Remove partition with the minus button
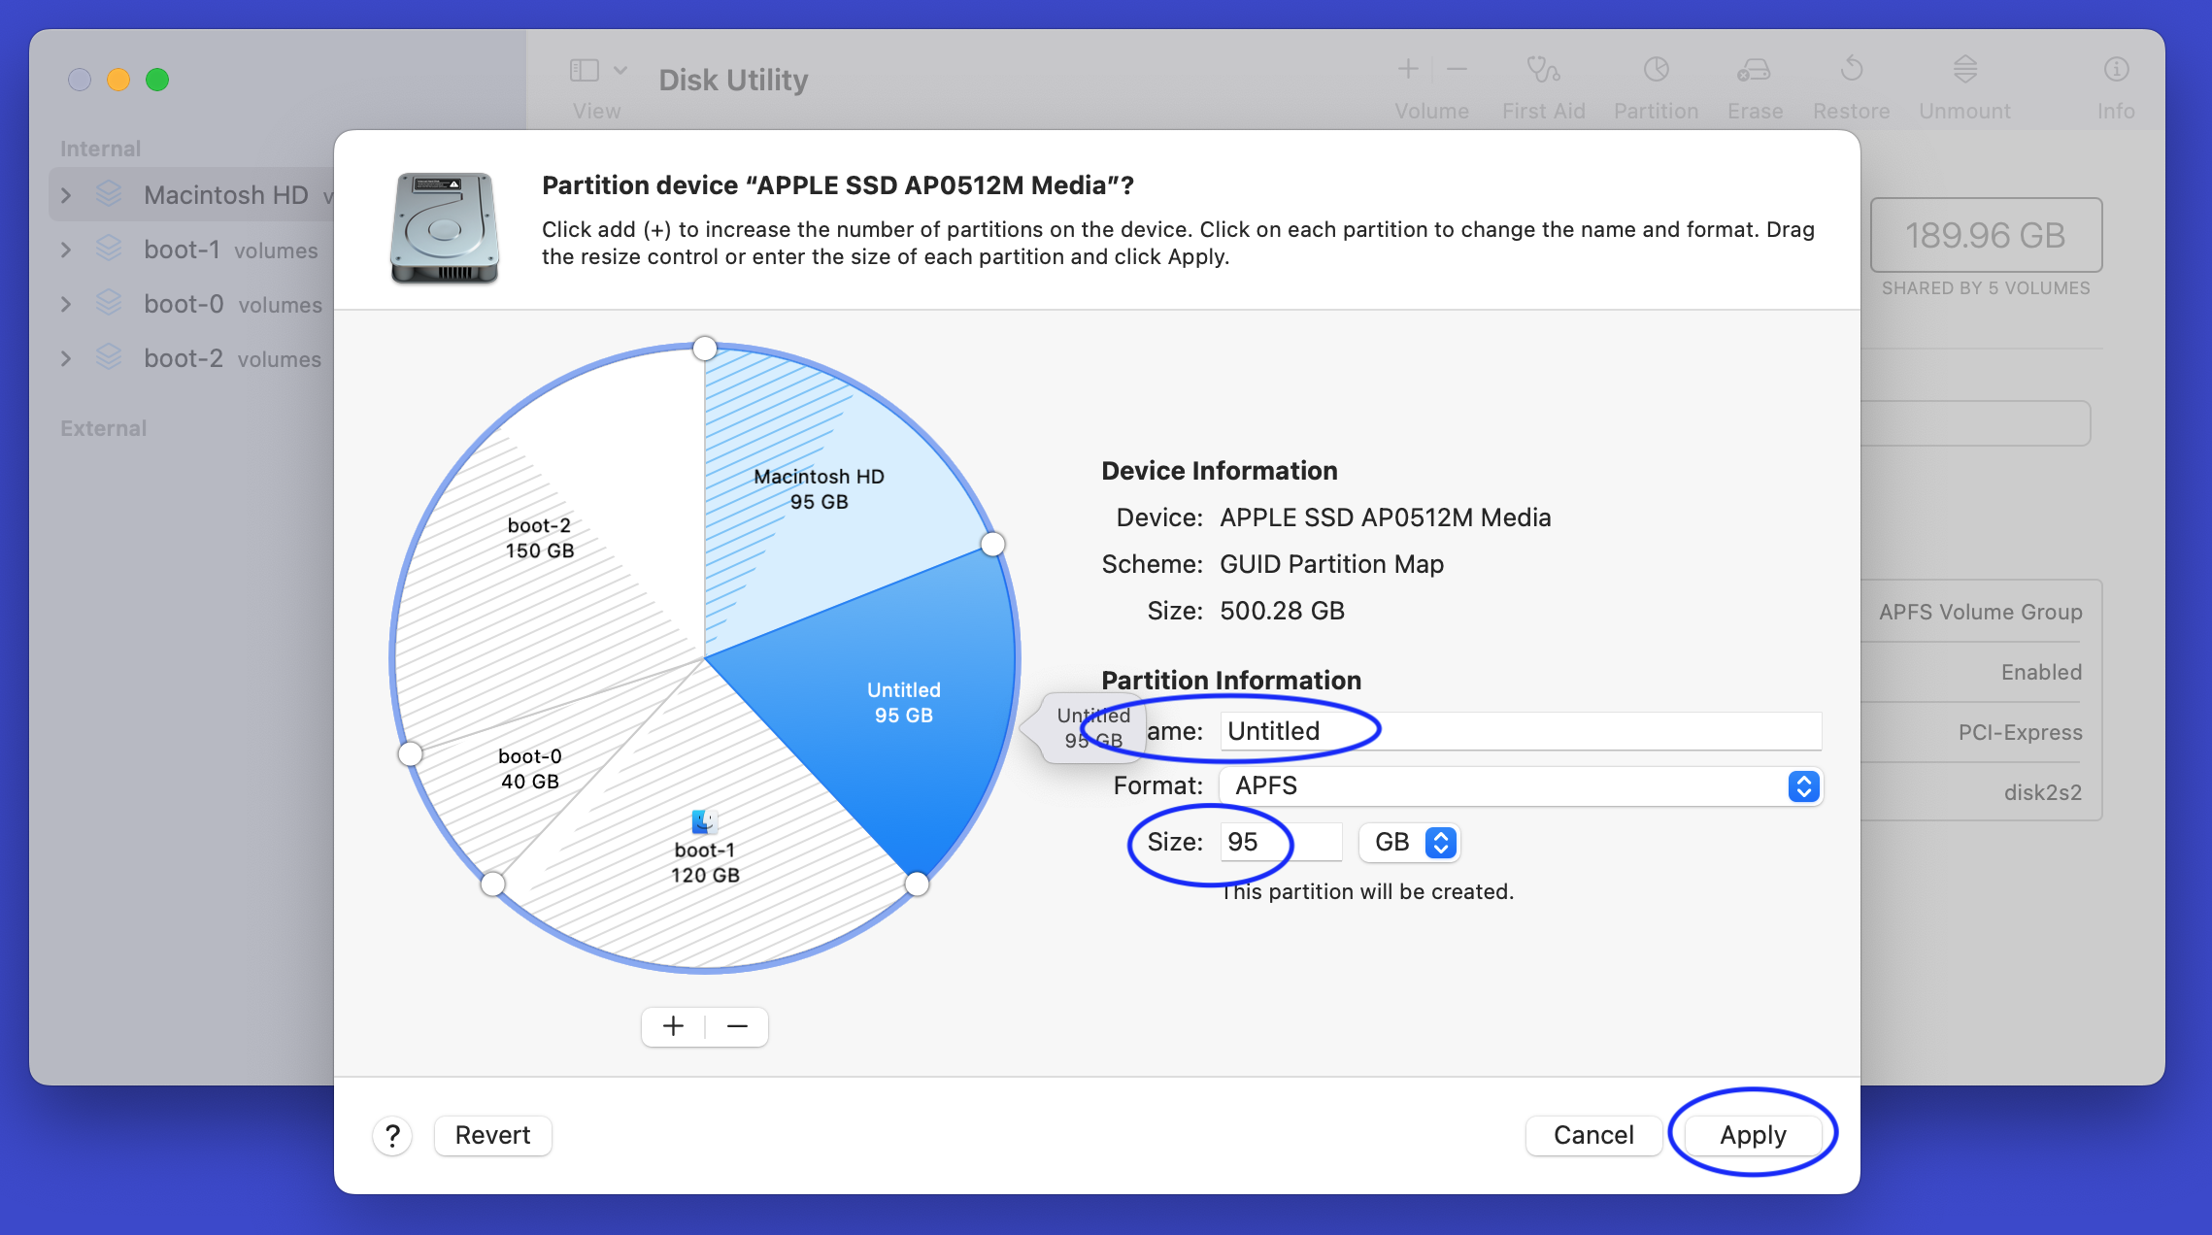The image size is (2212, 1235). (x=737, y=1026)
